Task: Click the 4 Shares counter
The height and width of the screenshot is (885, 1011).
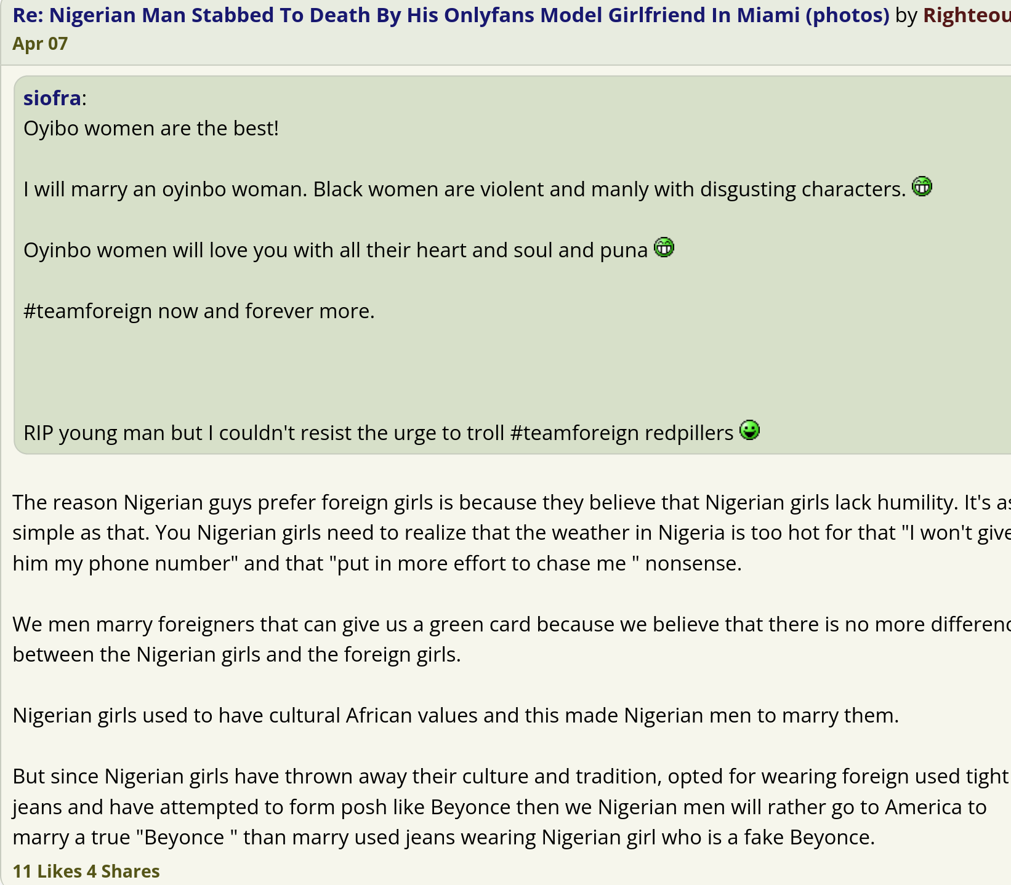Action: pyautogui.click(x=123, y=871)
